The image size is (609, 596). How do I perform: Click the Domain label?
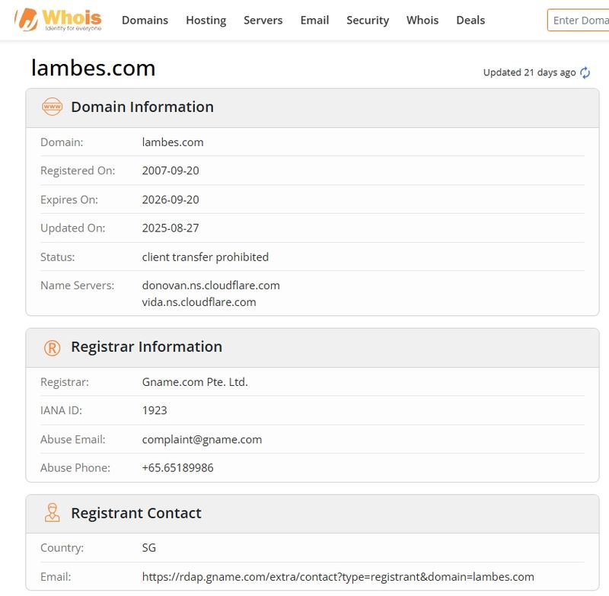tap(62, 142)
